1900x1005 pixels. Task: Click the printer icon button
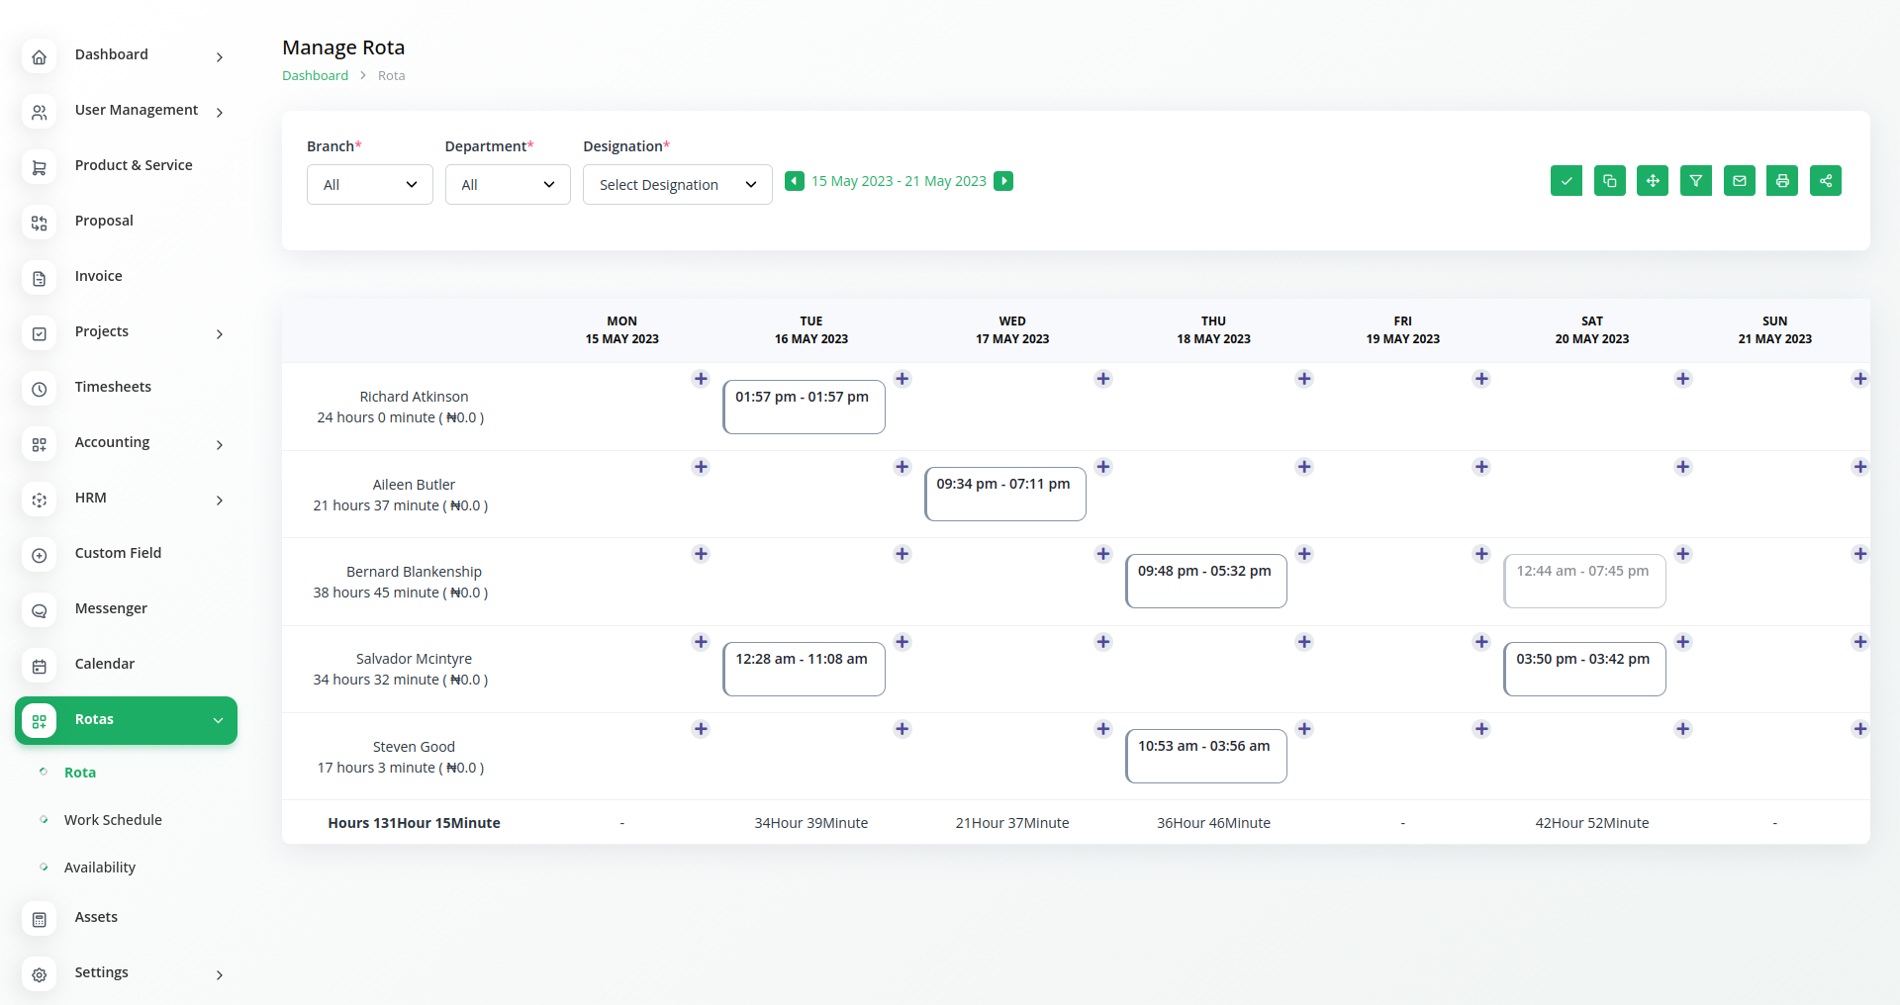coord(1781,181)
